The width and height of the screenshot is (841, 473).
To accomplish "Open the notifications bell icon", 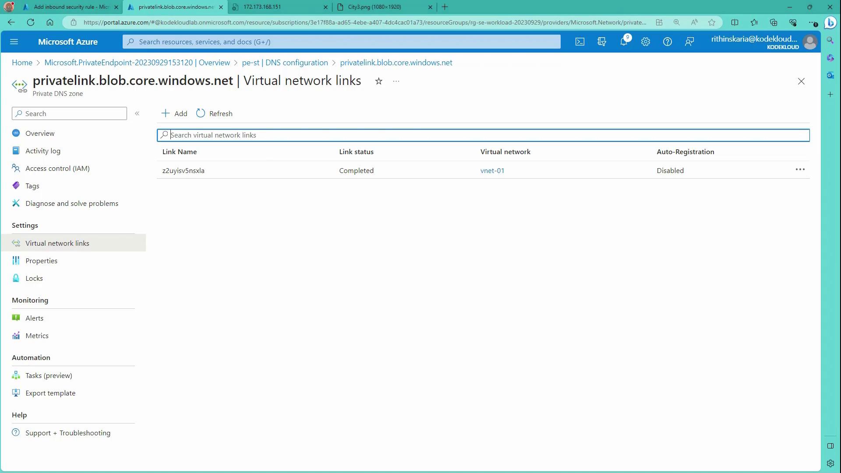I will [x=623, y=42].
